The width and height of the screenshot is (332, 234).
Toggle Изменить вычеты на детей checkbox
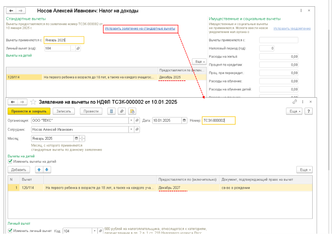[x=10, y=161]
